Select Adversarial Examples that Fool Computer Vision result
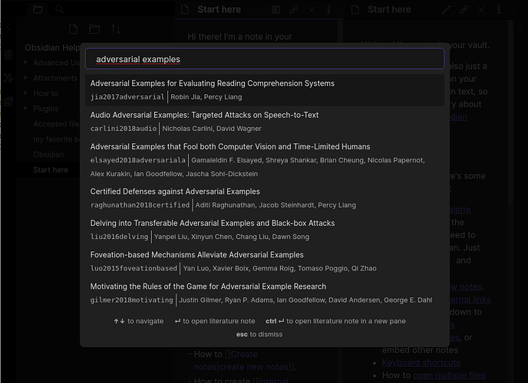This screenshot has height=383, width=528. pyautogui.click(x=265, y=160)
